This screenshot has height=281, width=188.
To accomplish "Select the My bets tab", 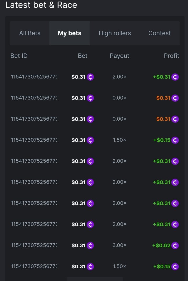I will click(70, 33).
